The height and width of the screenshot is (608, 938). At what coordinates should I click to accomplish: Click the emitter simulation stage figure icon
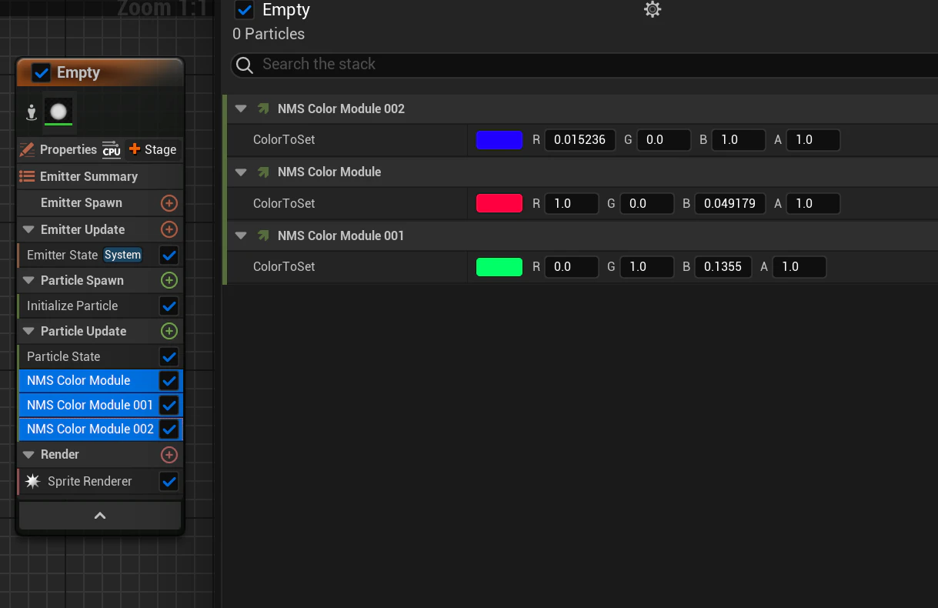click(32, 112)
